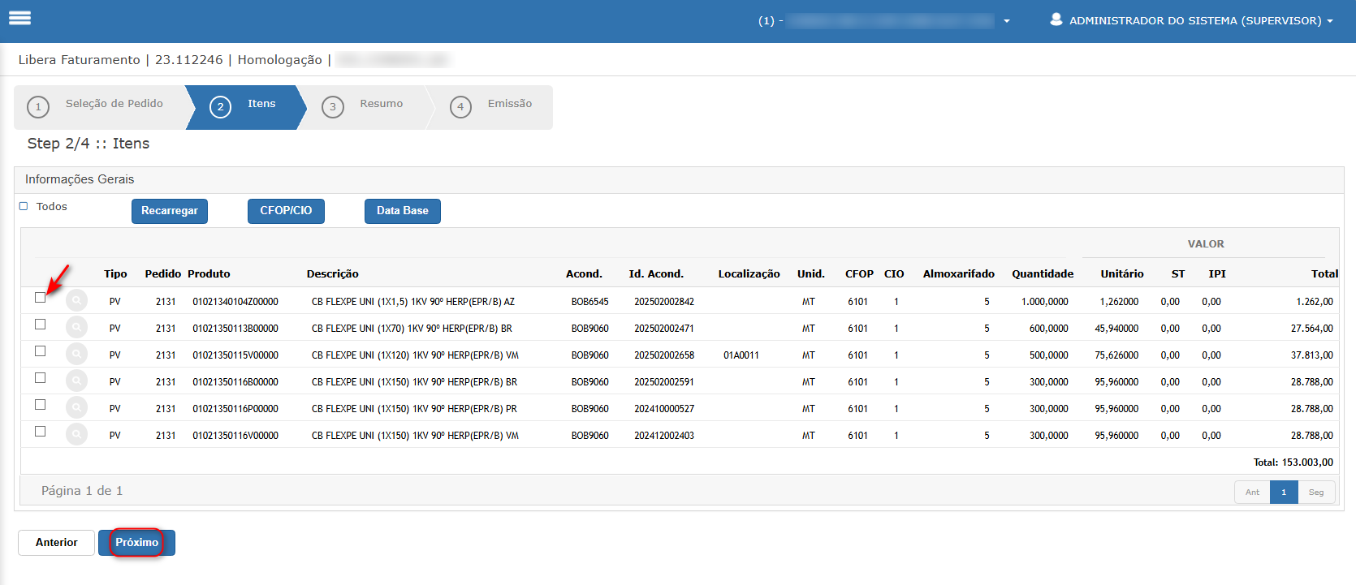Click the Próximo button
This screenshot has height=585, width=1356.
click(136, 543)
